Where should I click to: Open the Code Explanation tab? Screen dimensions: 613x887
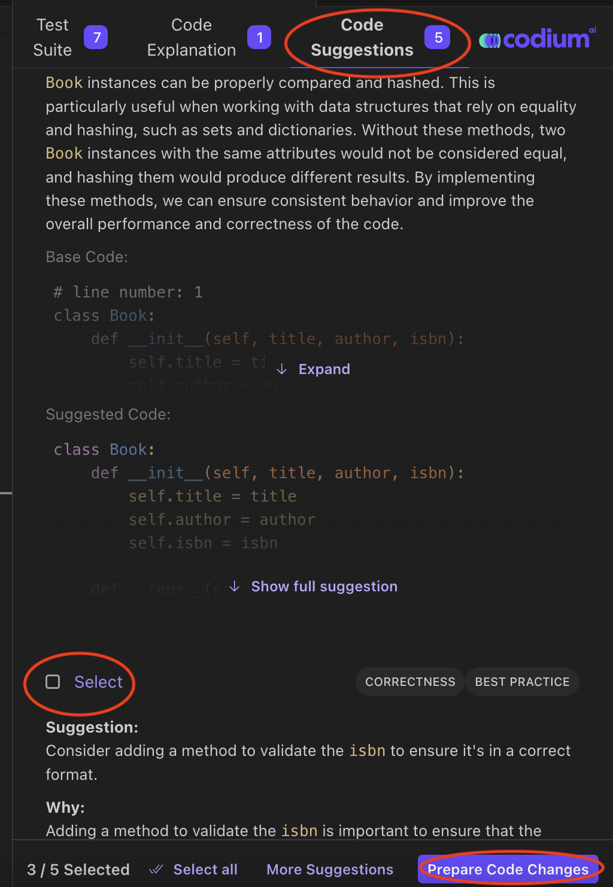pyautogui.click(x=192, y=38)
